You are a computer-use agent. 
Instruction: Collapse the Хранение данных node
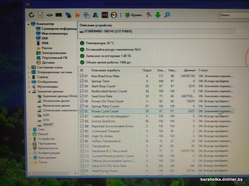click(29, 91)
